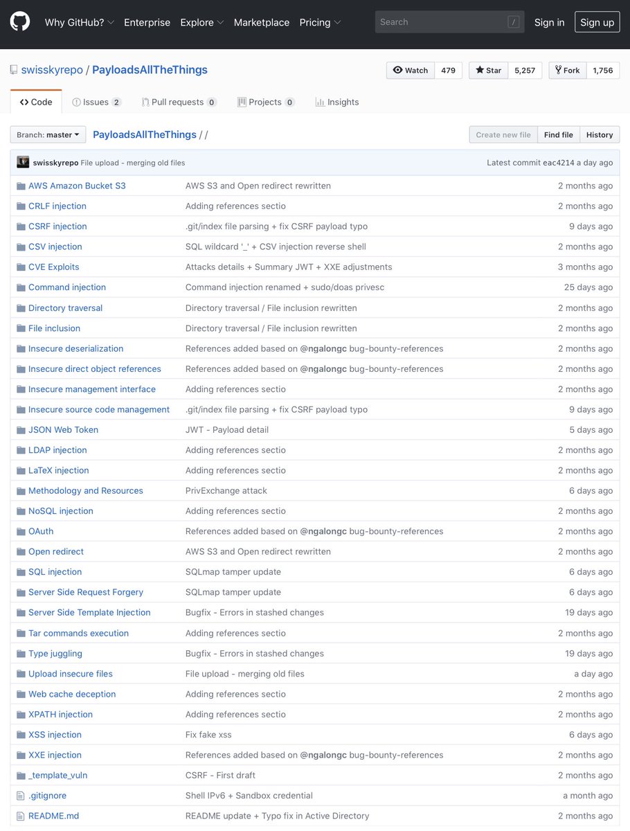Expand the Pricing dropdown menu

tap(320, 22)
